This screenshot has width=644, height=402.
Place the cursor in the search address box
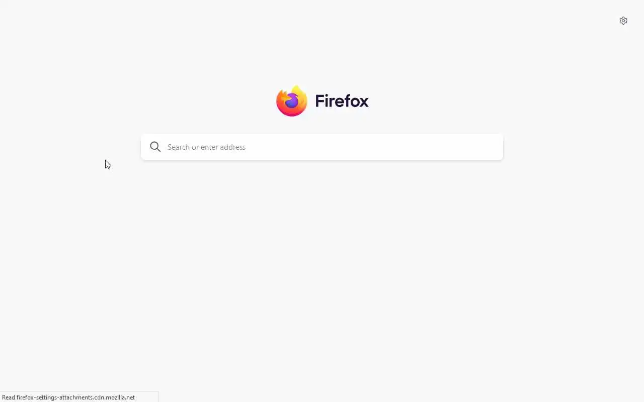[x=322, y=147]
